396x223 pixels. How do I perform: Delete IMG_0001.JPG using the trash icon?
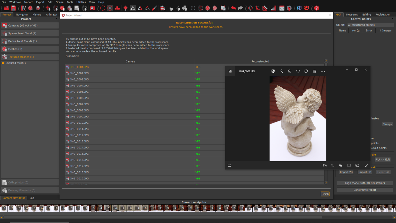tap(290, 71)
